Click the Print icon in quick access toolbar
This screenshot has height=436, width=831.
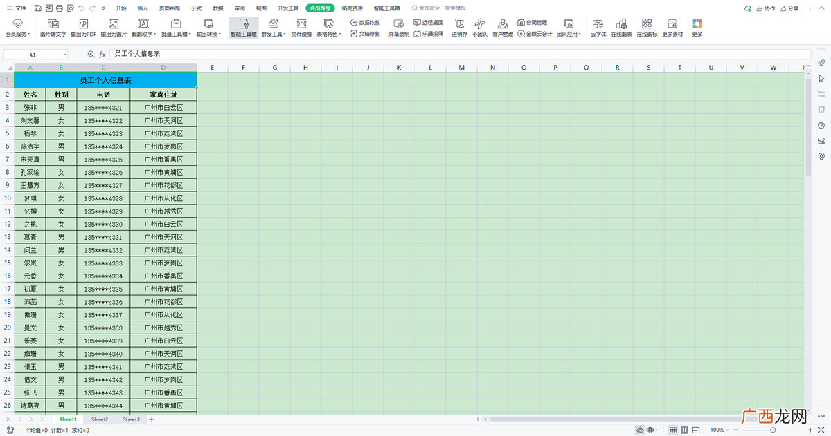pos(59,8)
